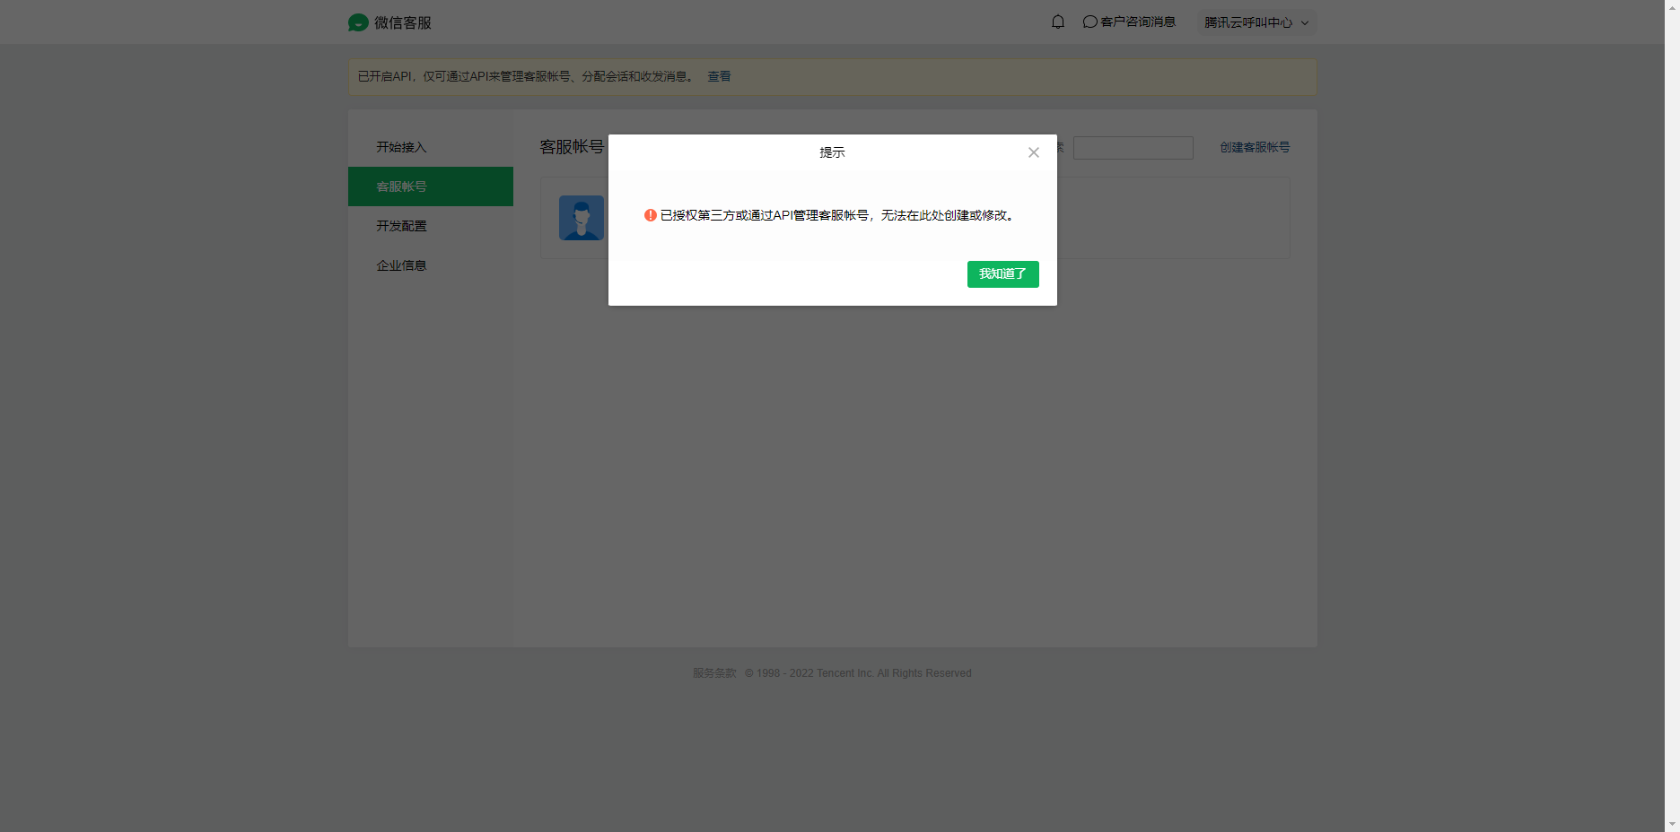Screen dimensions: 1680x832
Task: Click the red warning icon in dialog
Action: pyautogui.click(x=651, y=215)
